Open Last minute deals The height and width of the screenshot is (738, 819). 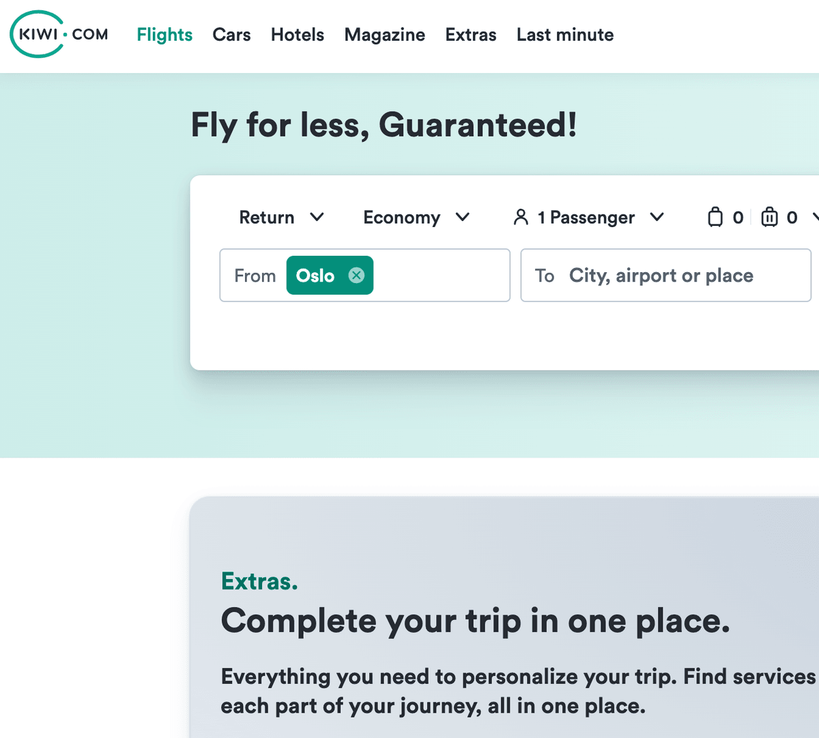pyautogui.click(x=564, y=35)
